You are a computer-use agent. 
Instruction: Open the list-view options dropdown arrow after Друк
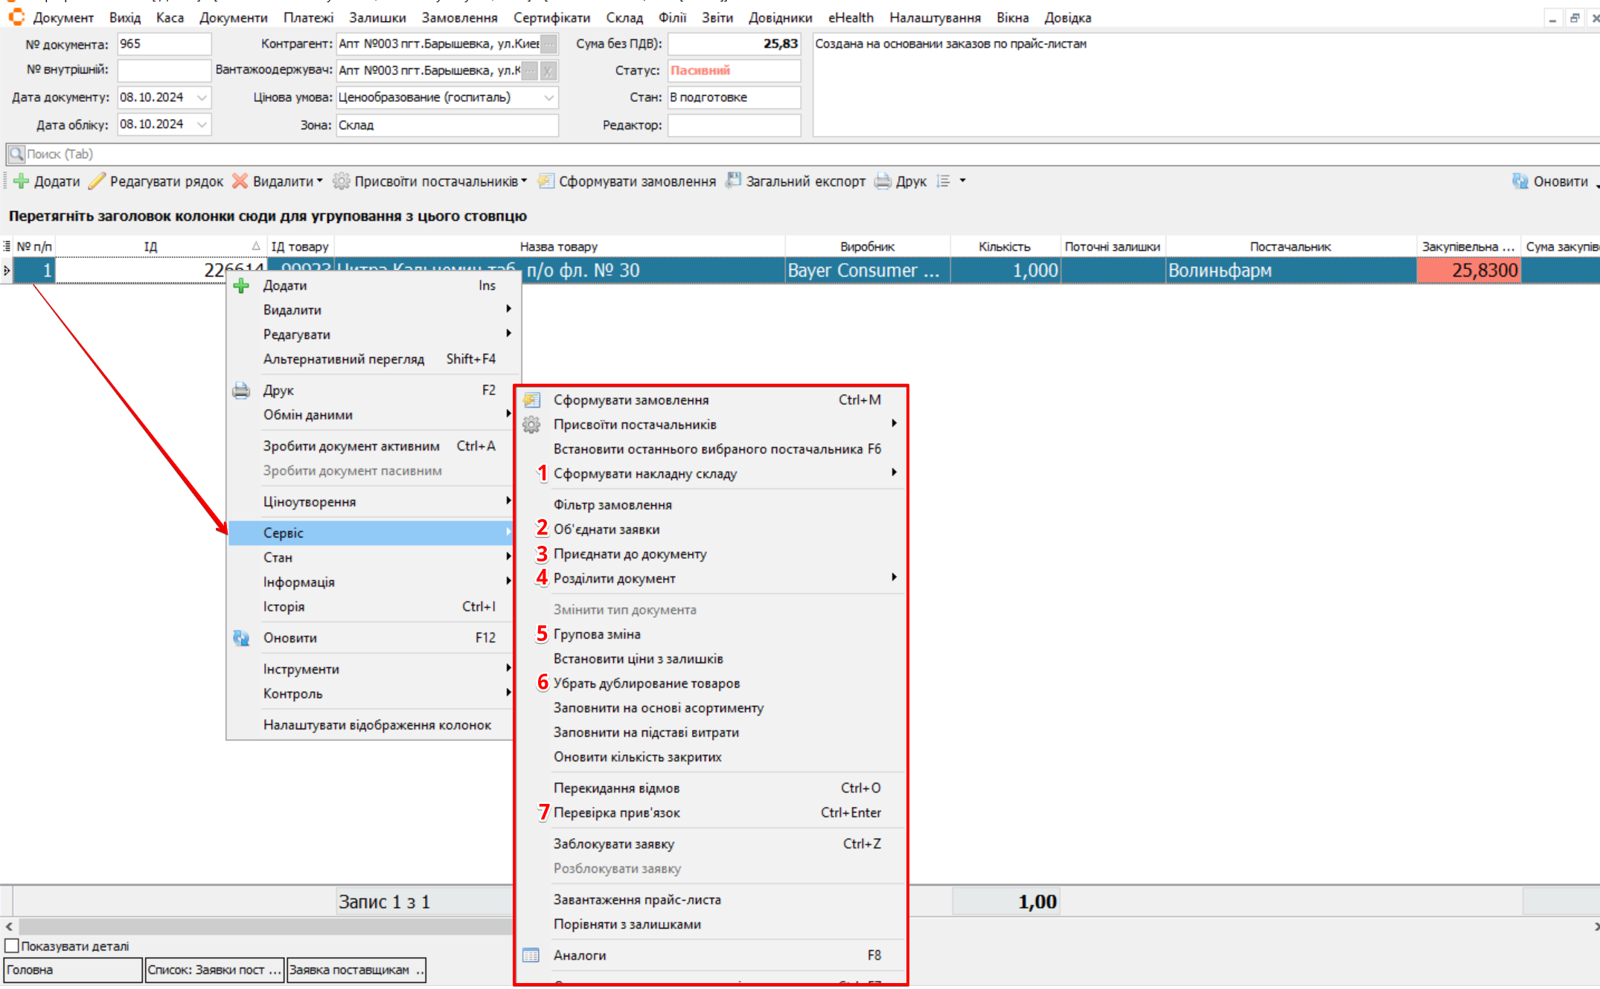coord(962,181)
